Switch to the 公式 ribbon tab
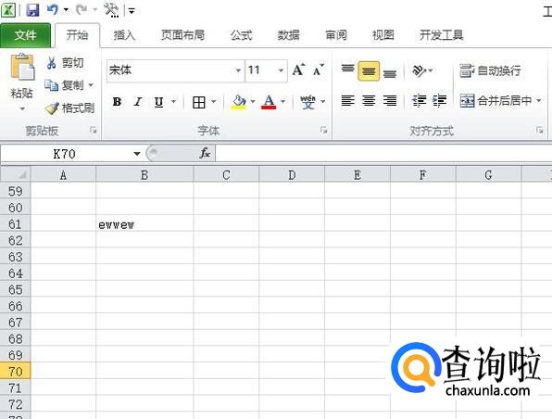552x419 pixels. (x=241, y=35)
